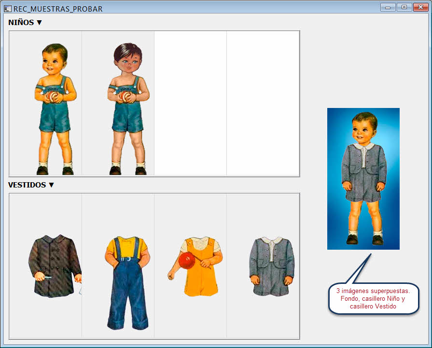Choose the yellow shirt blue overalls outfit
This screenshot has height=348, width=432.
click(x=118, y=266)
